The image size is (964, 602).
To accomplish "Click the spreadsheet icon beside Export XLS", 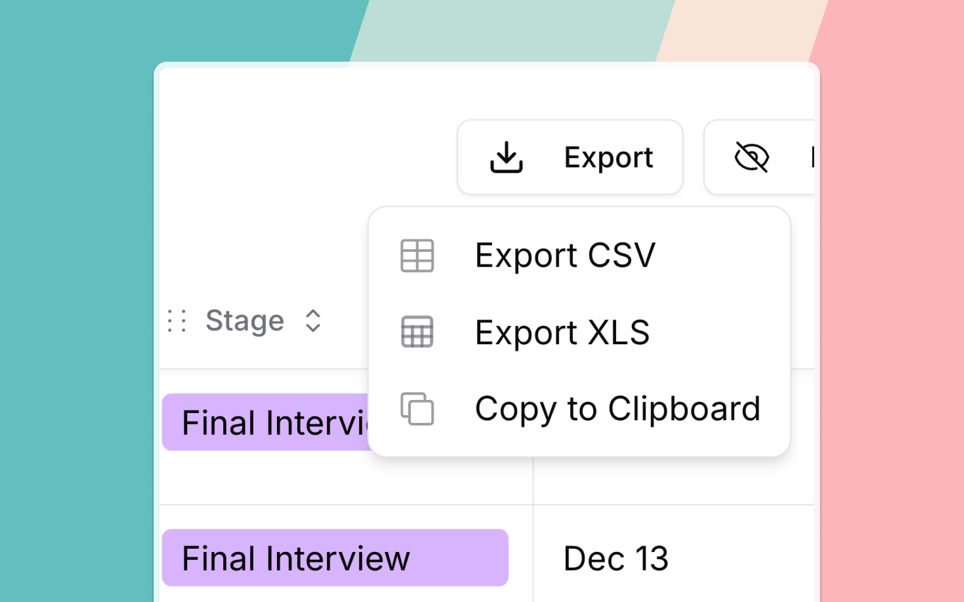I will pyautogui.click(x=417, y=332).
